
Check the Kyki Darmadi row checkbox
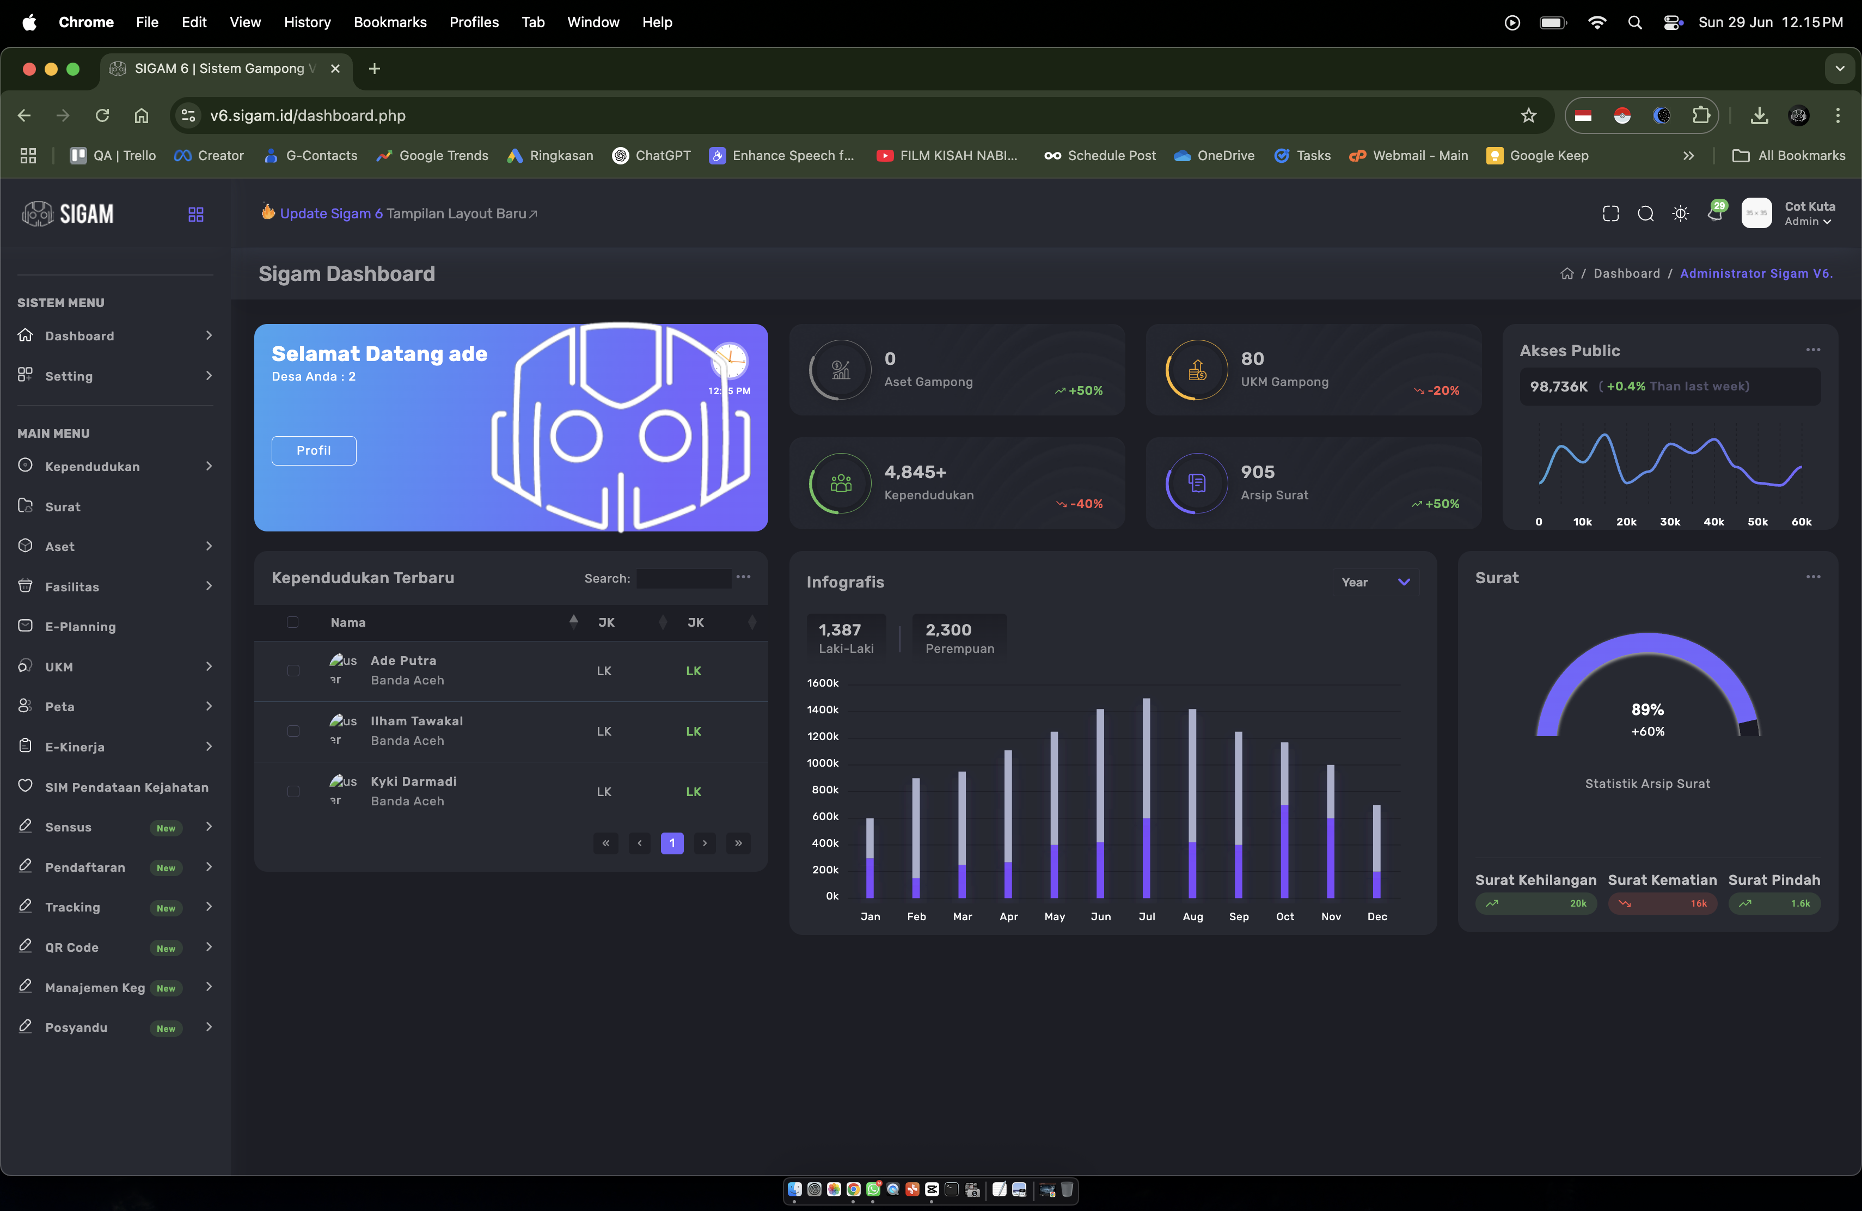click(x=292, y=791)
